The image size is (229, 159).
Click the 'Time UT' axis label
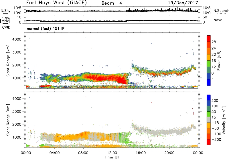[112, 157]
